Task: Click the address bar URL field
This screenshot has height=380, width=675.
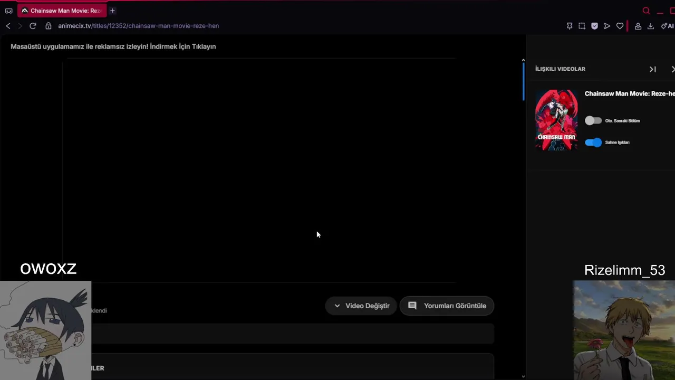Action: click(x=138, y=26)
